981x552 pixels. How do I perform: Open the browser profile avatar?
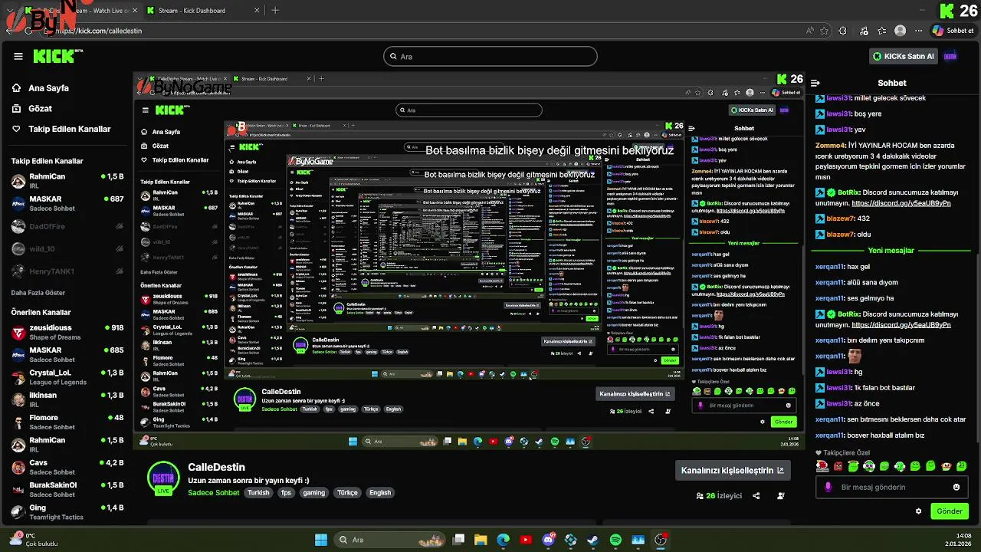pos(900,31)
